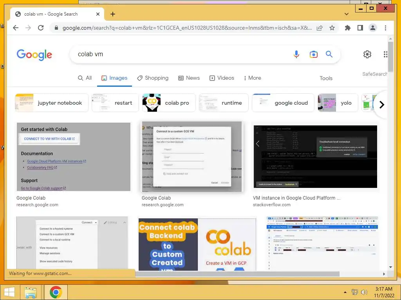Open Google quick settings gear
This screenshot has width=401, height=300.
click(x=367, y=54)
